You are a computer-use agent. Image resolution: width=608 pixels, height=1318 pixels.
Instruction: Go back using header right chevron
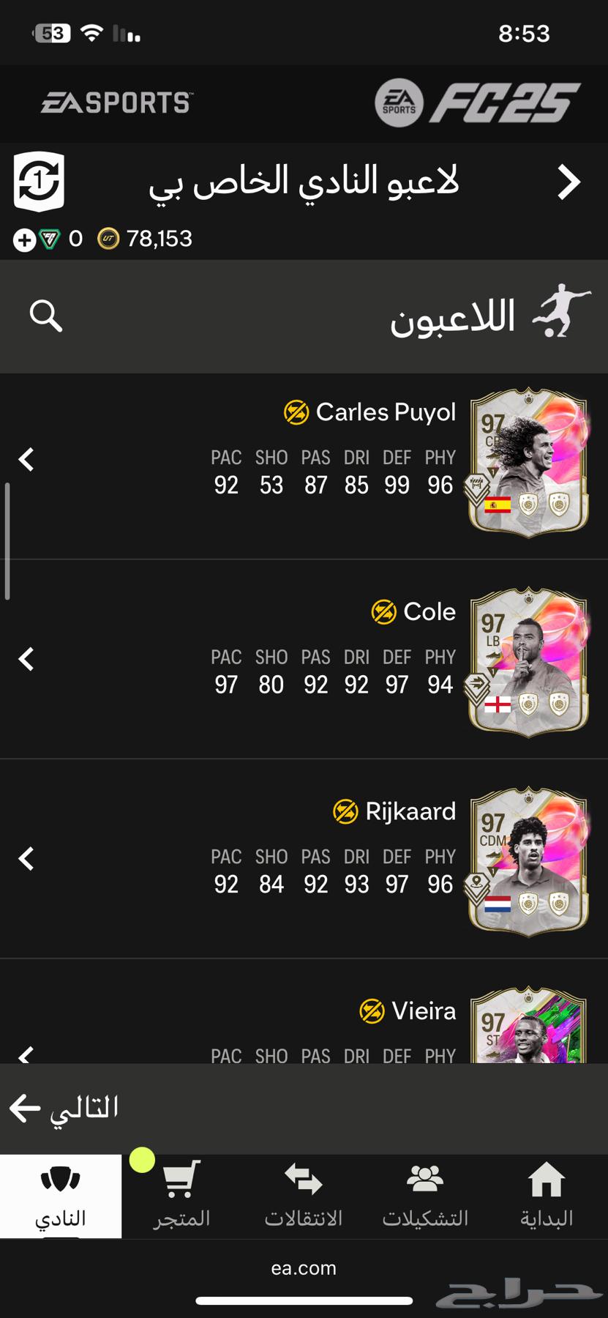pyautogui.click(x=568, y=182)
